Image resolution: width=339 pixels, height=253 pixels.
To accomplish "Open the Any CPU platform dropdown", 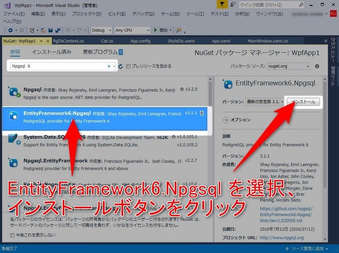I will point(132,30).
